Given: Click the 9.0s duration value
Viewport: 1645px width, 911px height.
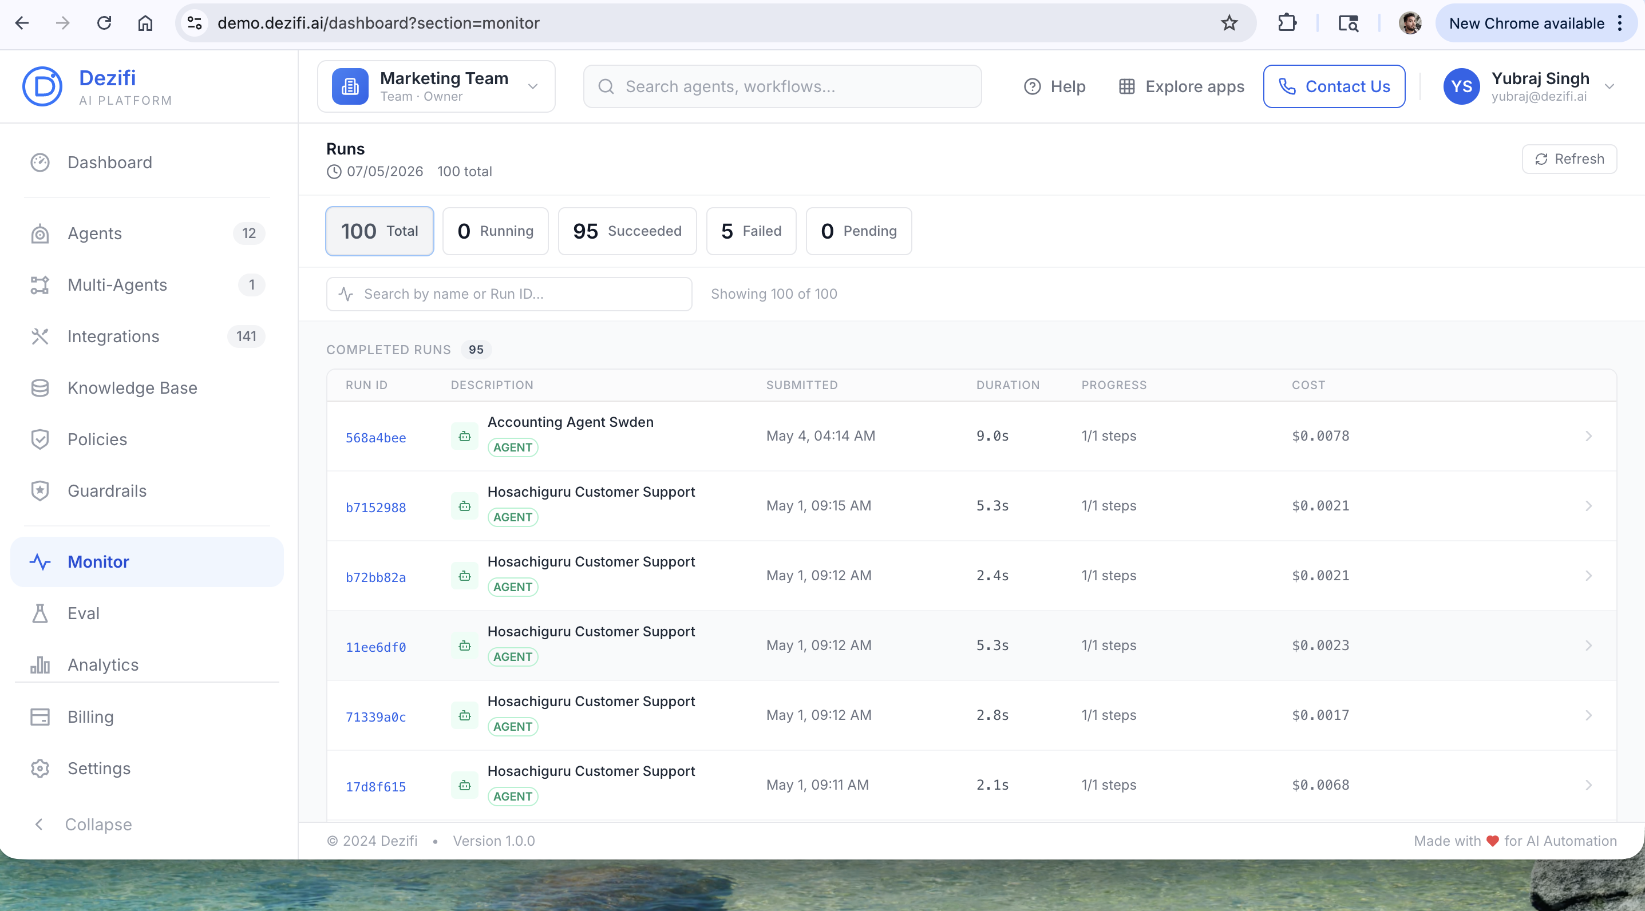Looking at the screenshot, I should click(x=992, y=436).
